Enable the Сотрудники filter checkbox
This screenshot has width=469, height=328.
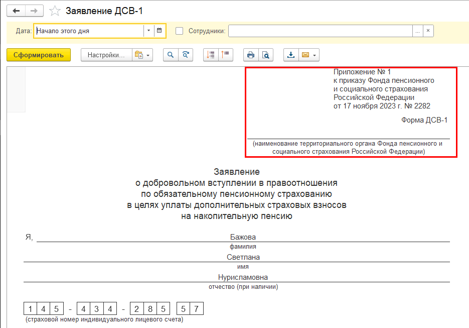click(x=180, y=31)
